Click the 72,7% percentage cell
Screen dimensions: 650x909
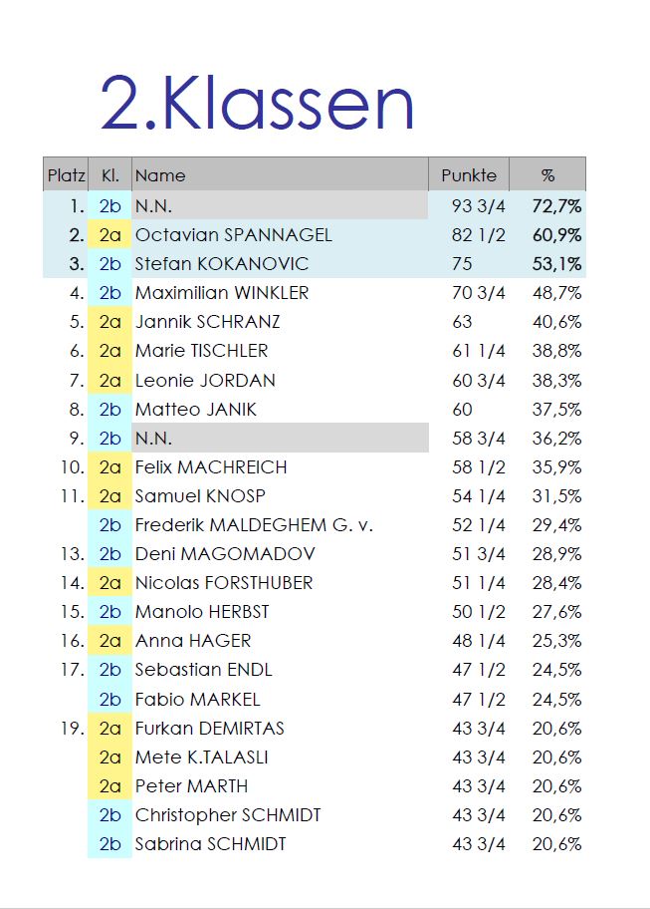coord(556,205)
